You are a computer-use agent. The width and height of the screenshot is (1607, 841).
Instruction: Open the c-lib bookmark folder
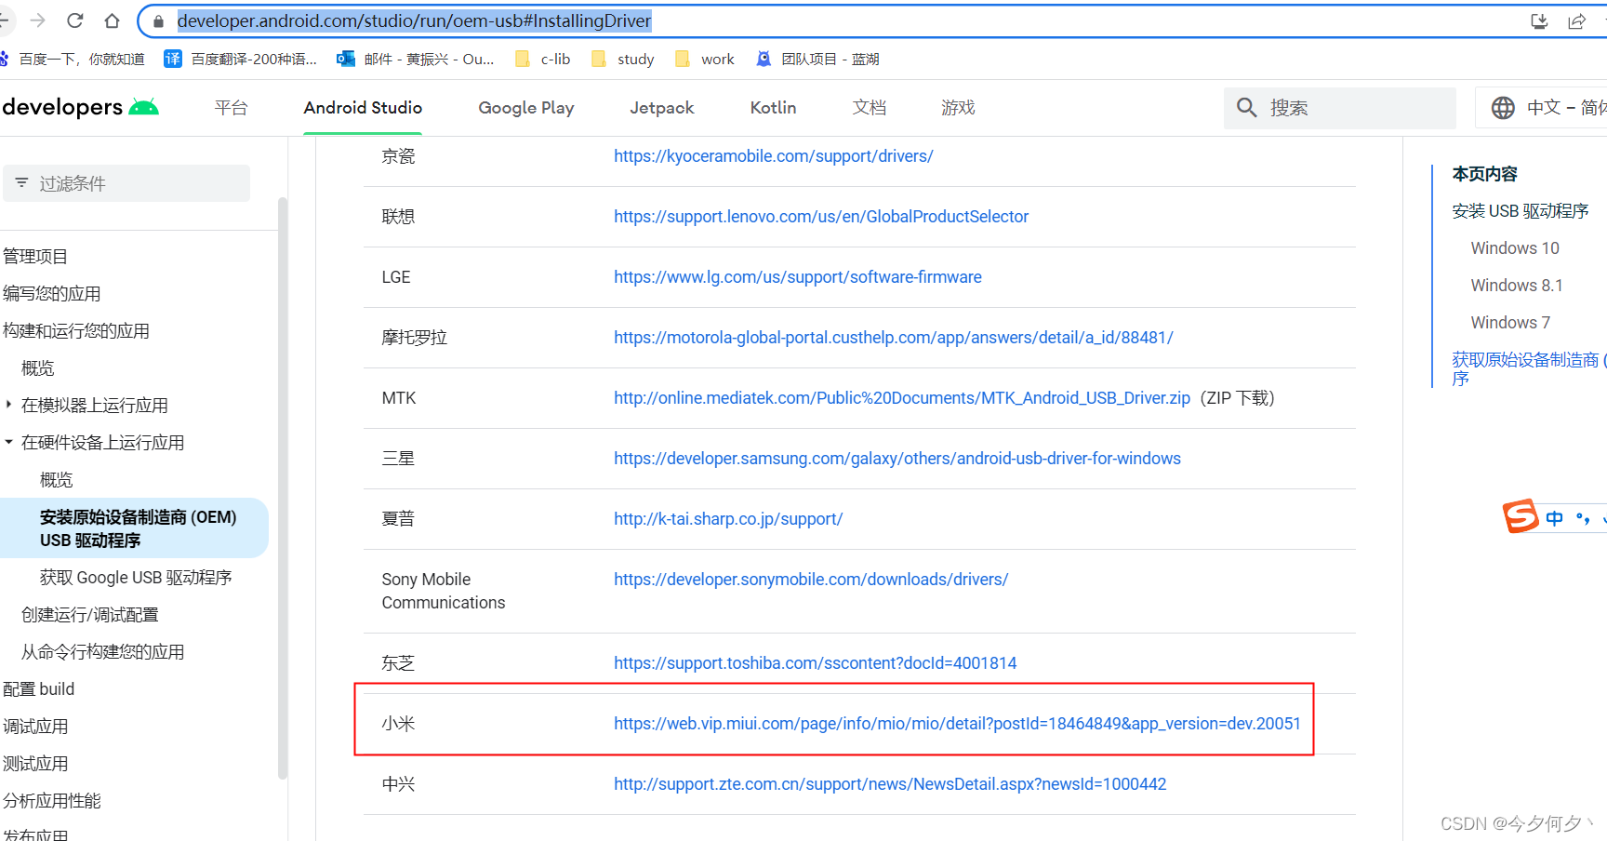click(542, 59)
